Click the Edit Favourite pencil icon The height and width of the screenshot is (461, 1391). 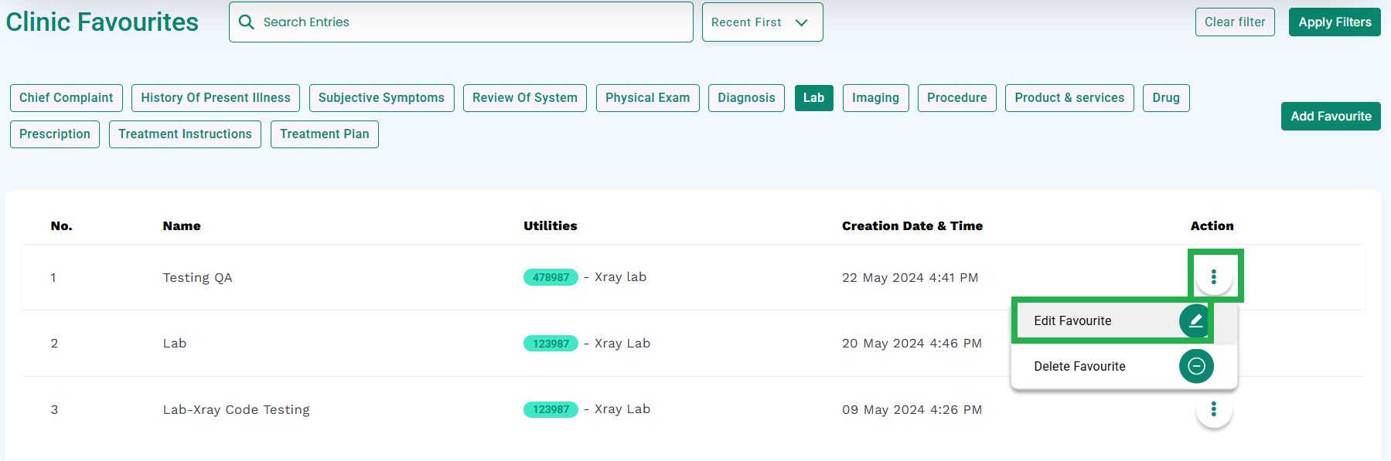click(x=1195, y=320)
